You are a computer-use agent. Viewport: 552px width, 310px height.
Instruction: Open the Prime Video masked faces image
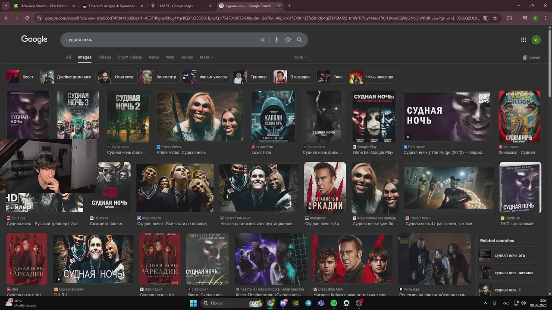tap(200, 116)
